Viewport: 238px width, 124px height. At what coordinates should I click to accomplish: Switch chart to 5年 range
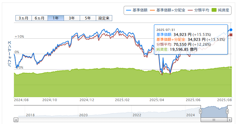(x=88, y=18)
